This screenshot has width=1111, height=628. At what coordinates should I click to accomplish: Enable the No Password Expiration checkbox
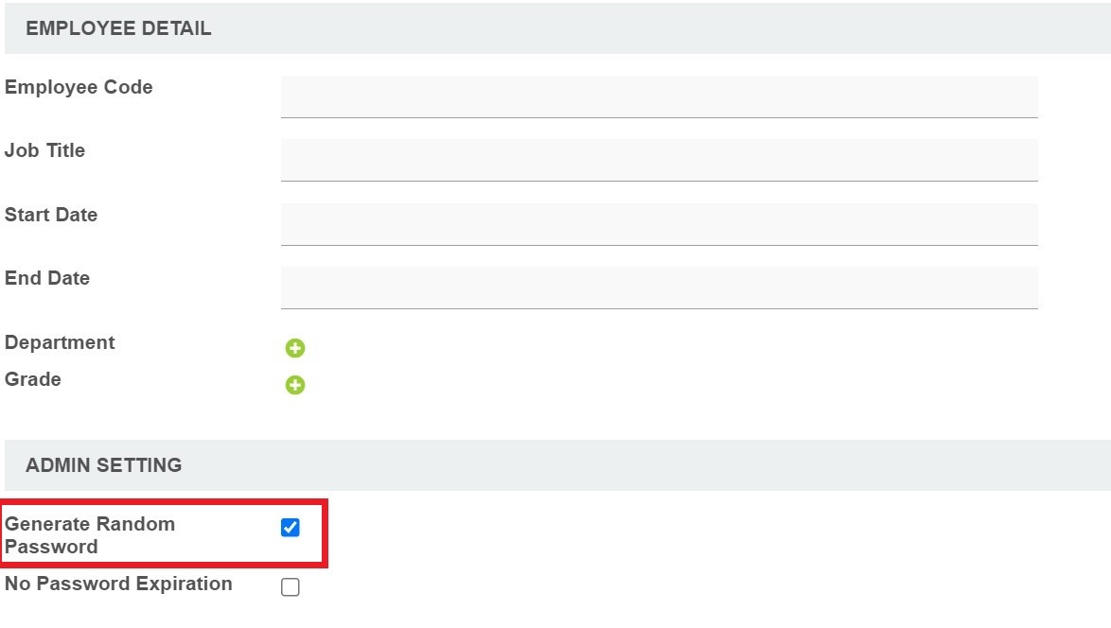click(291, 587)
